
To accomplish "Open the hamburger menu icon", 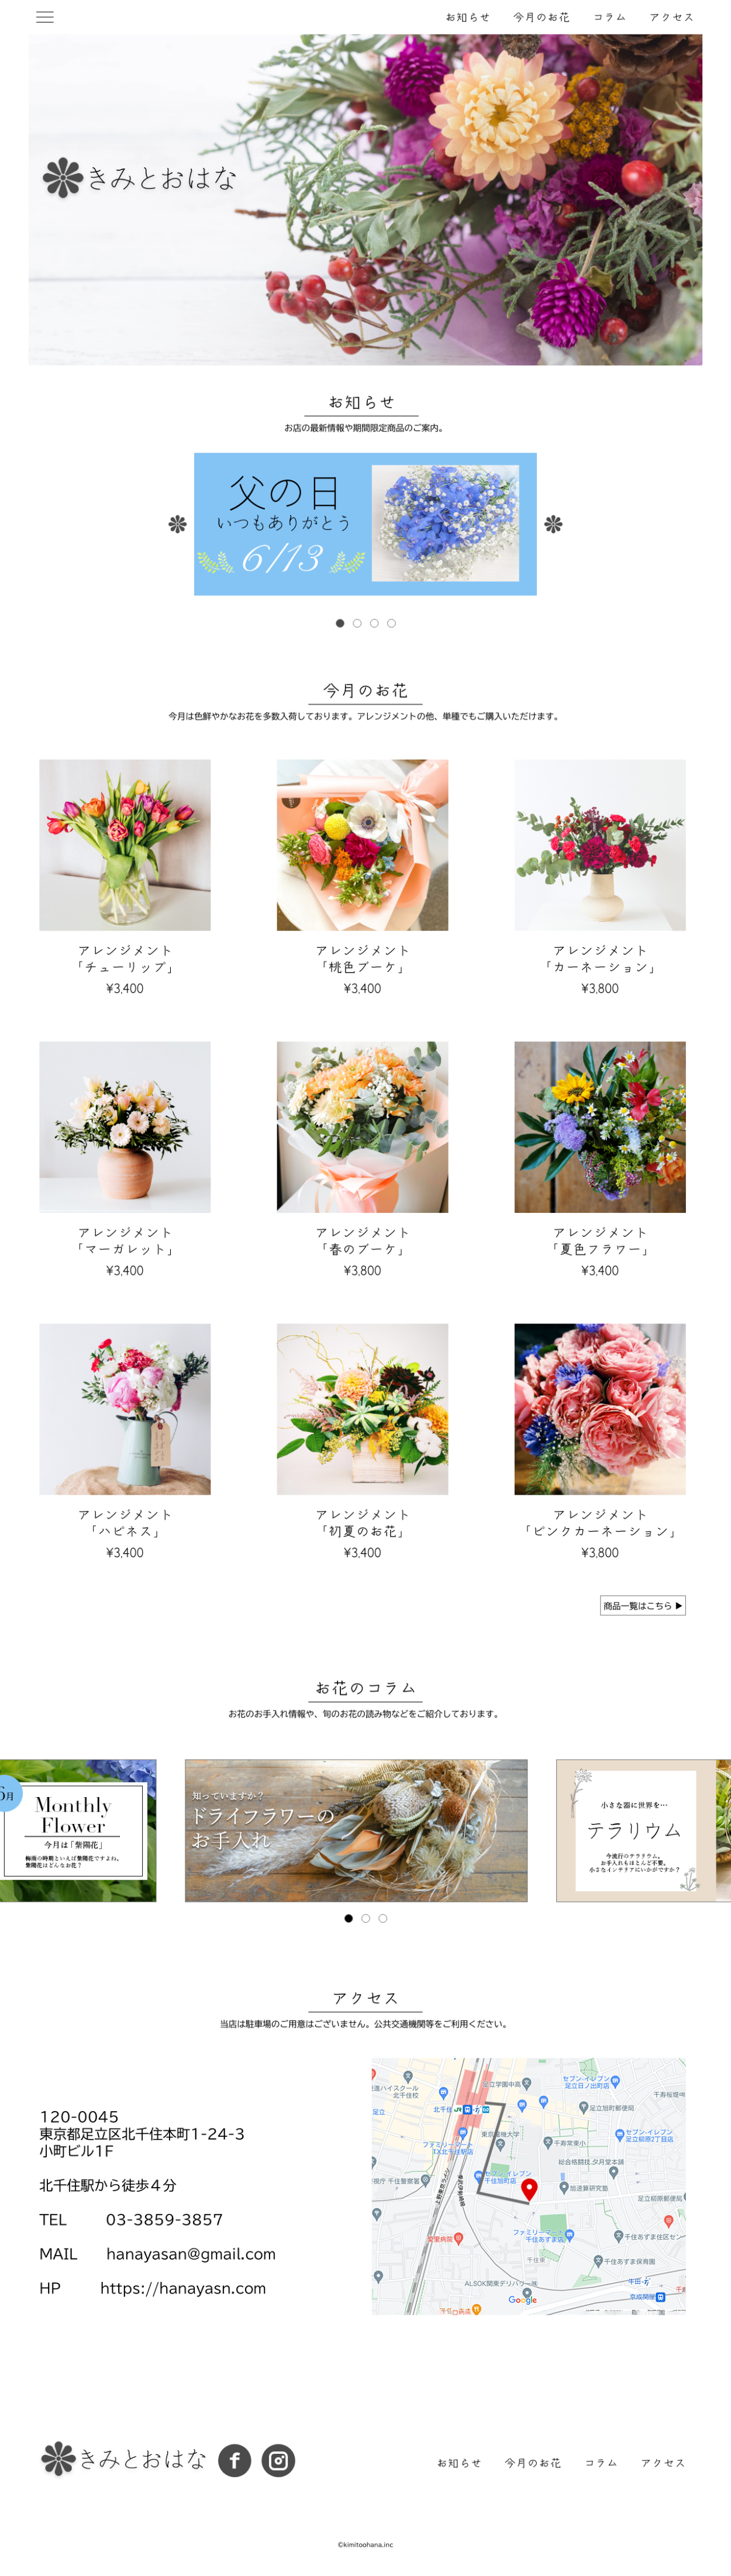I will [x=45, y=17].
